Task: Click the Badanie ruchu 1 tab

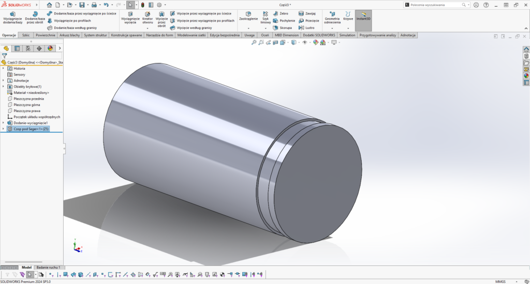Action: click(48, 267)
